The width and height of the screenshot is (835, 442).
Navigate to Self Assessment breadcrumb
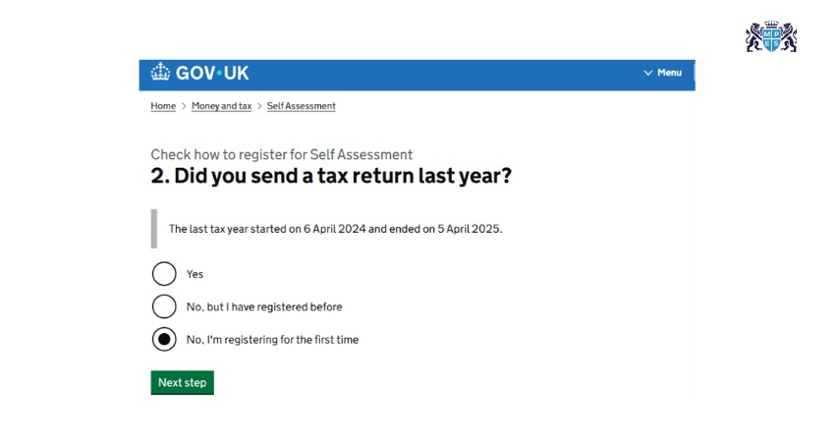pyautogui.click(x=301, y=106)
